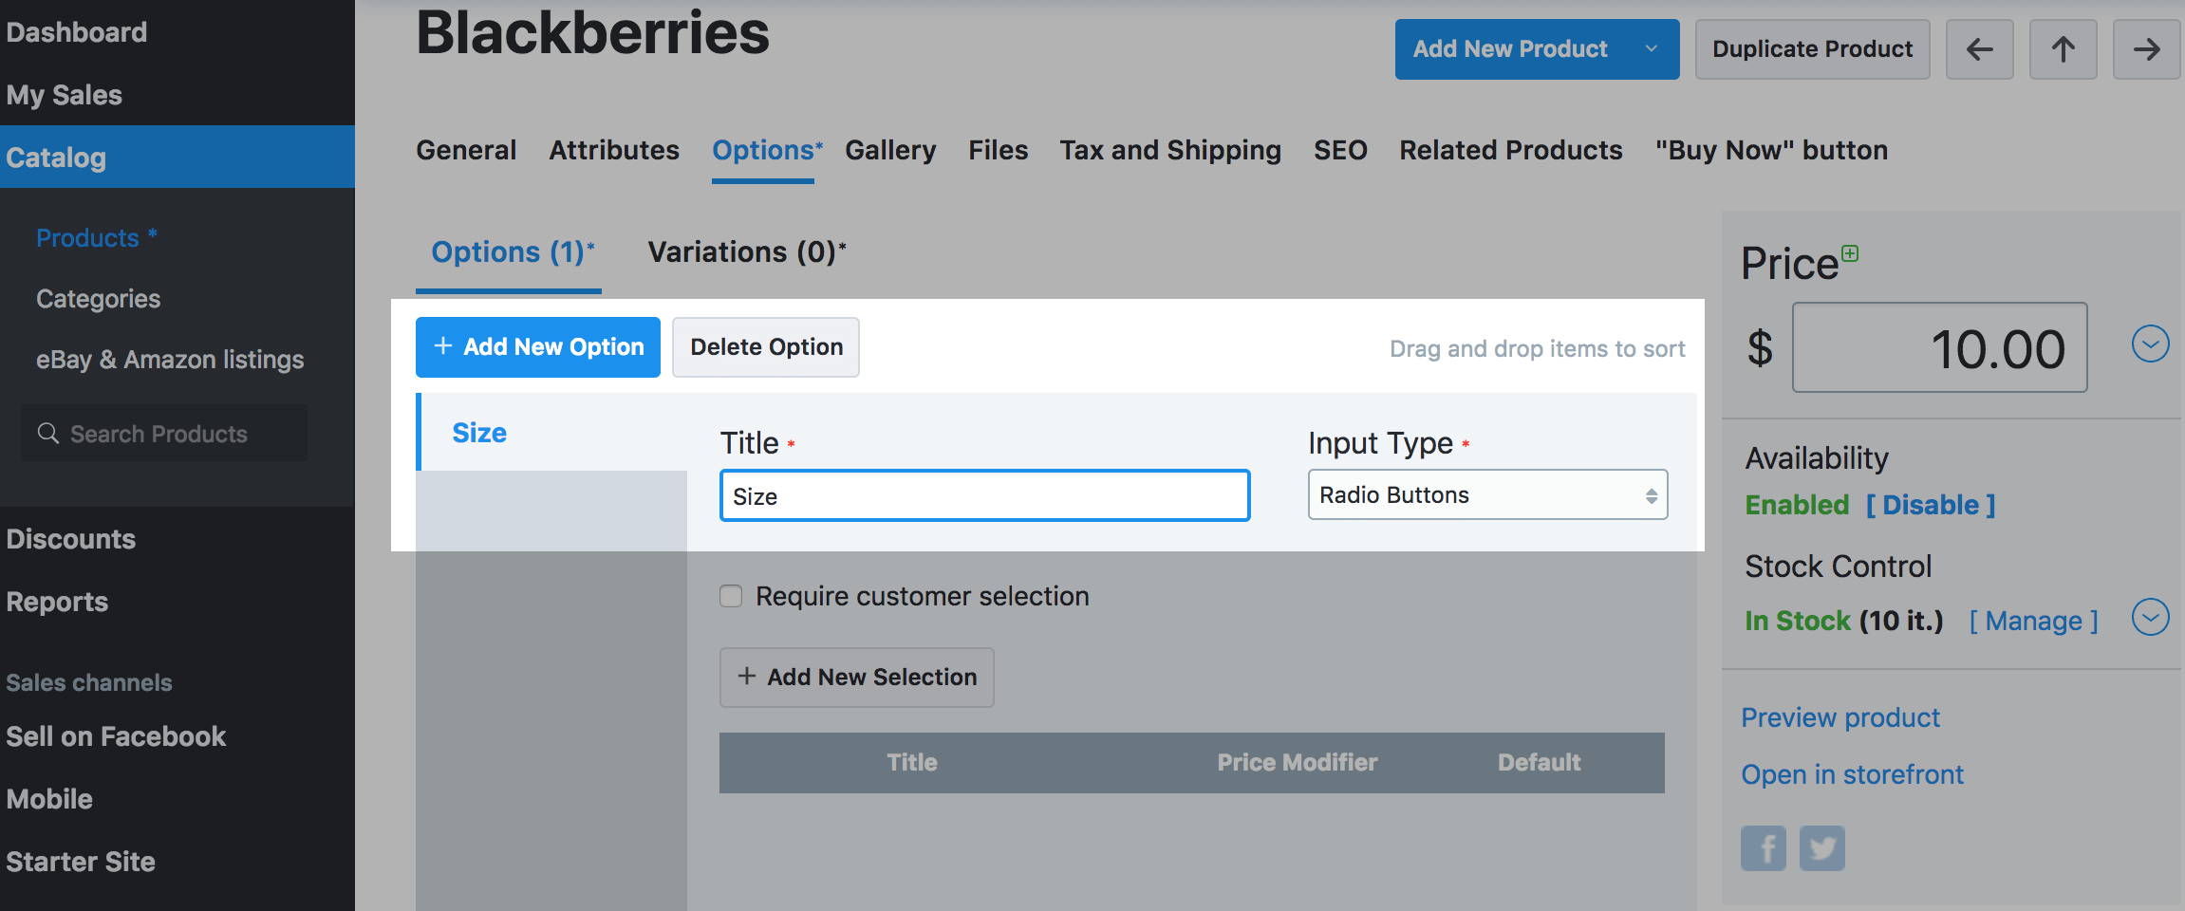This screenshot has width=2185, height=911.
Task: Open Reports in sidebar
Action: click(57, 602)
